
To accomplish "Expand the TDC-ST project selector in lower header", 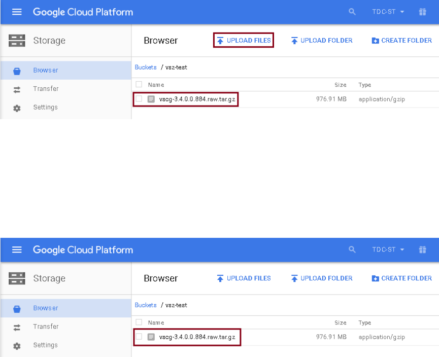I will pos(388,249).
